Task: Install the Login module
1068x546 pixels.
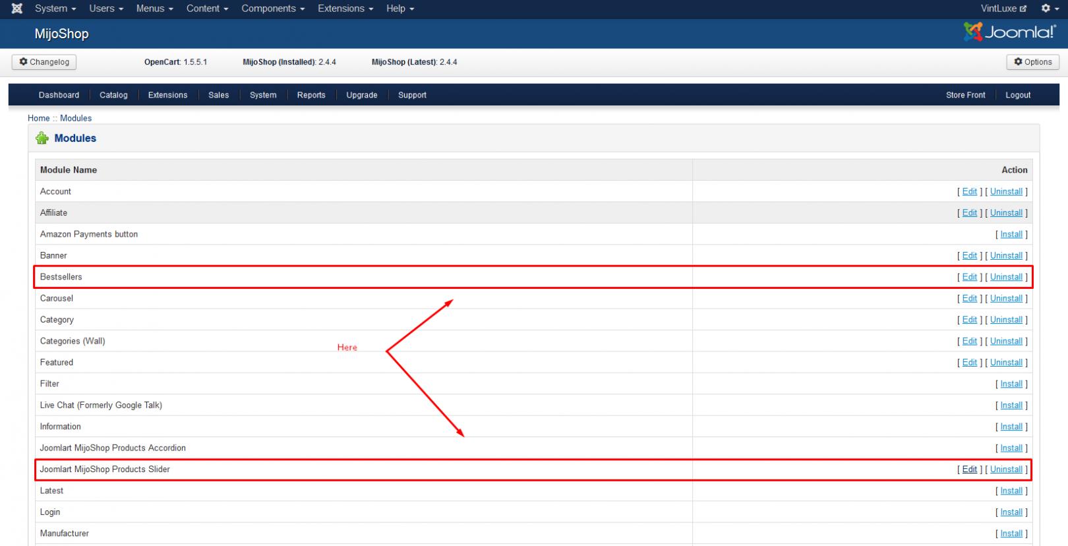Action: point(1011,512)
